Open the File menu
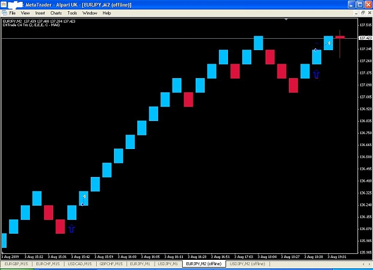Image resolution: width=373 pixels, height=270 pixels. coord(13,13)
